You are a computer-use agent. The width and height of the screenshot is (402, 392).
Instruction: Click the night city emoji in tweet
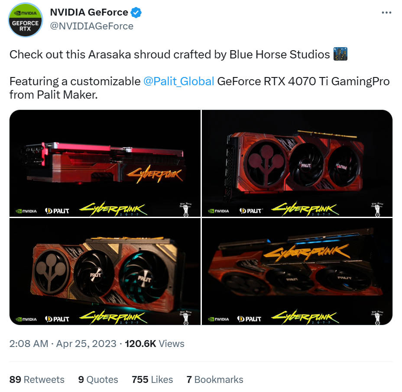tap(340, 54)
